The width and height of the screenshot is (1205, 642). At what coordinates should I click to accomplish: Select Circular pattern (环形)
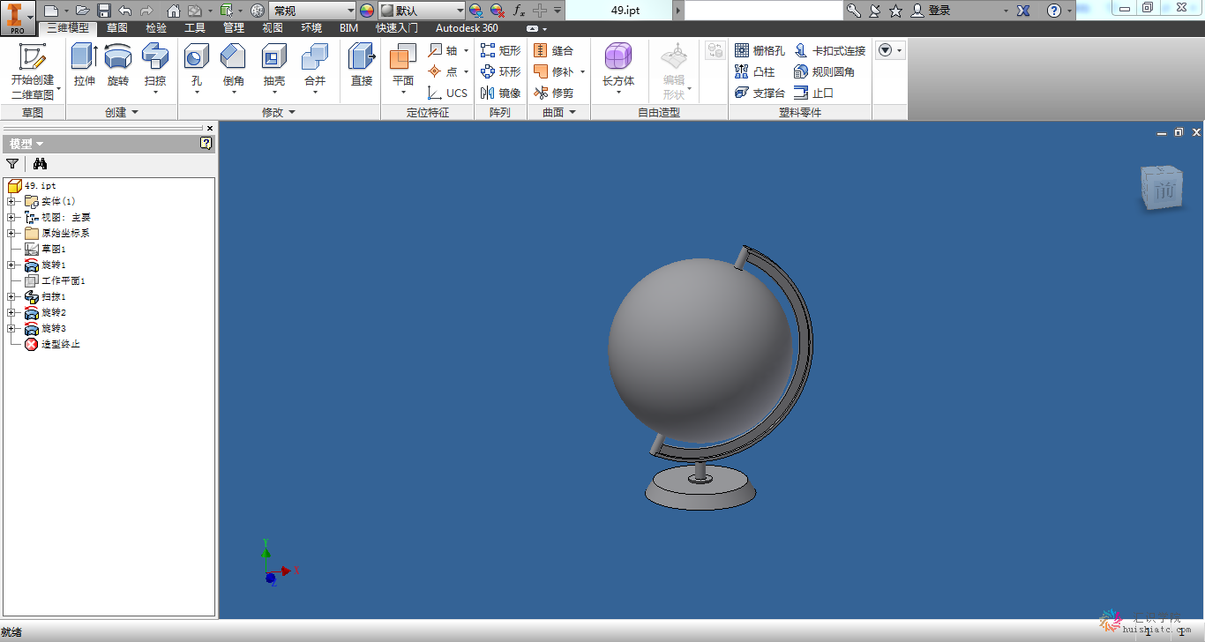[x=500, y=71]
